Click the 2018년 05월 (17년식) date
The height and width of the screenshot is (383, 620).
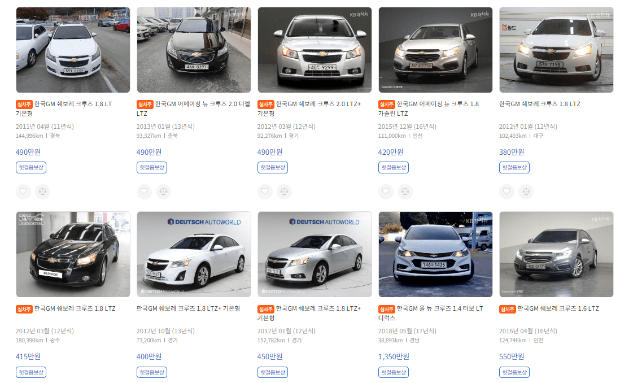[x=407, y=331]
